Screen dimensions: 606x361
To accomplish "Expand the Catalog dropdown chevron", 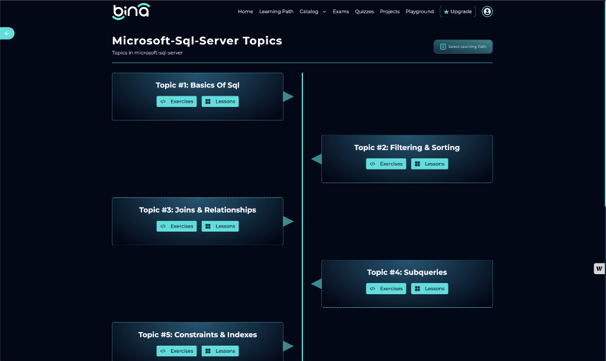I will pyautogui.click(x=324, y=12).
